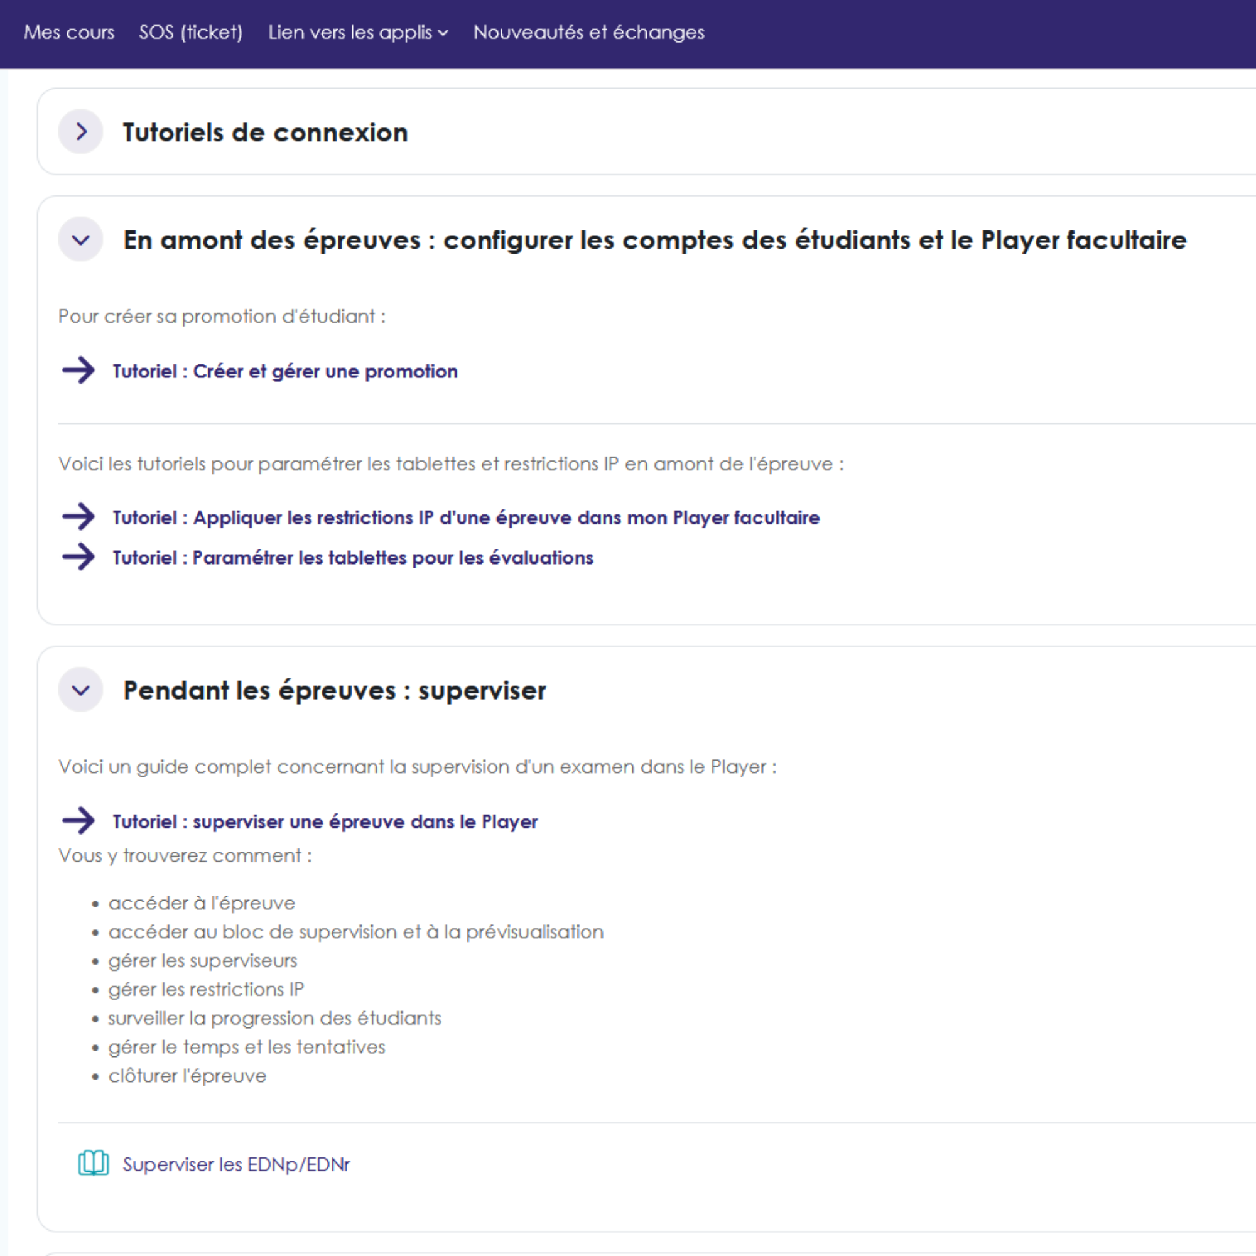Open tutorial superviser une épreuve dans le Player
1256x1256 pixels.
[325, 821]
